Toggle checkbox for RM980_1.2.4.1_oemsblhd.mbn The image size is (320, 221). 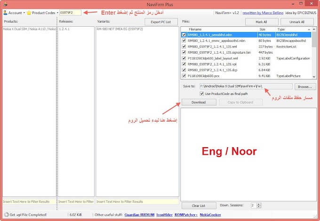(184, 35)
